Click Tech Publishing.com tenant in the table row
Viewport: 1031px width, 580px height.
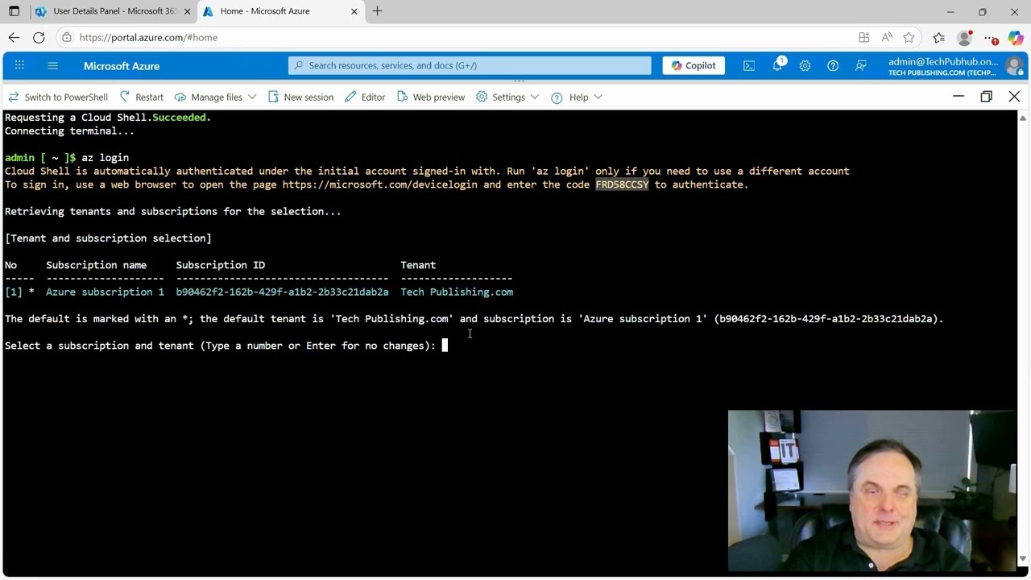[457, 292]
